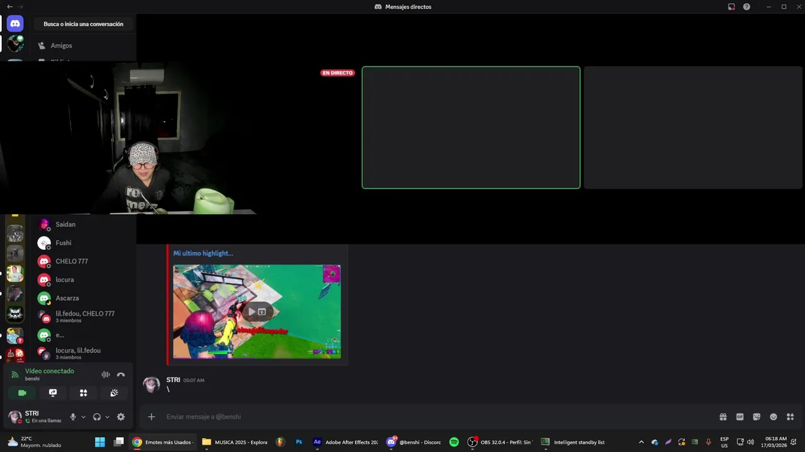The image size is (805, 452).
Task: Select the green-bordered video call tile
Action: coord(471,127)
